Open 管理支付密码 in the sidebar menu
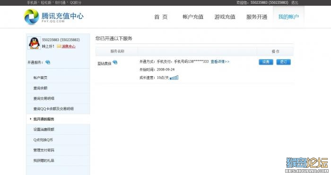The image size is (331, 175). [x=44, y=150]
